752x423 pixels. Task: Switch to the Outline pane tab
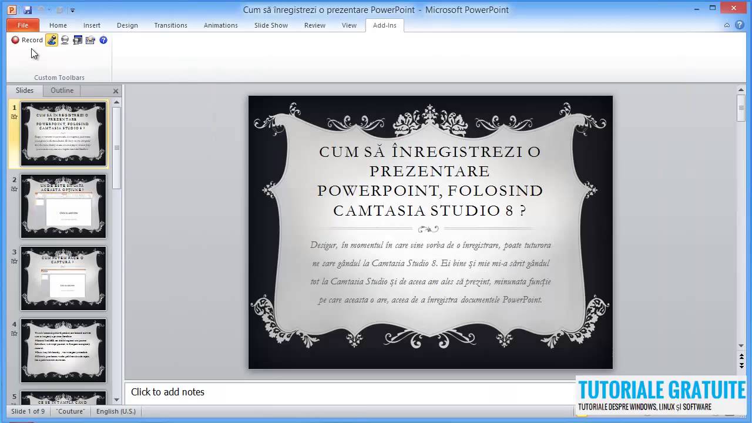click(62, 90)
